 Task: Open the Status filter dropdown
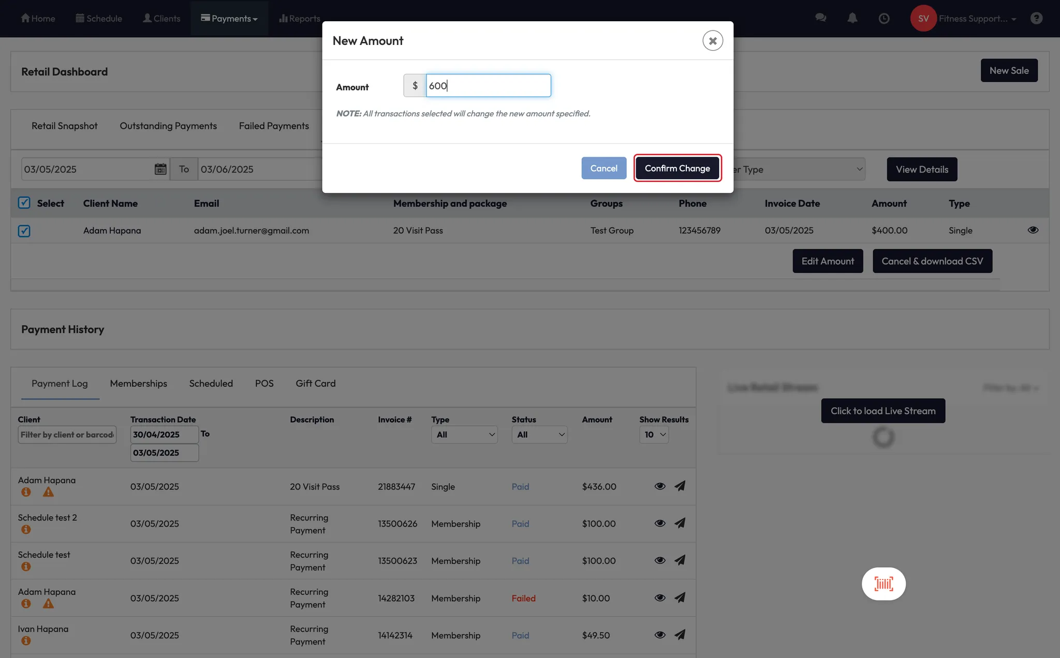(x=539, y=435)
